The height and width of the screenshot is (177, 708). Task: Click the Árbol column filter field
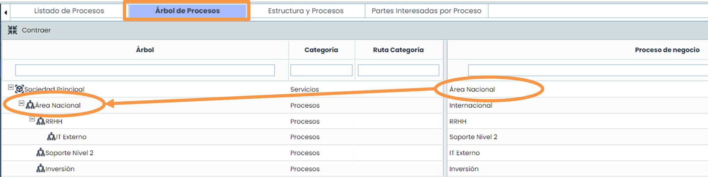tap(145, 70)
